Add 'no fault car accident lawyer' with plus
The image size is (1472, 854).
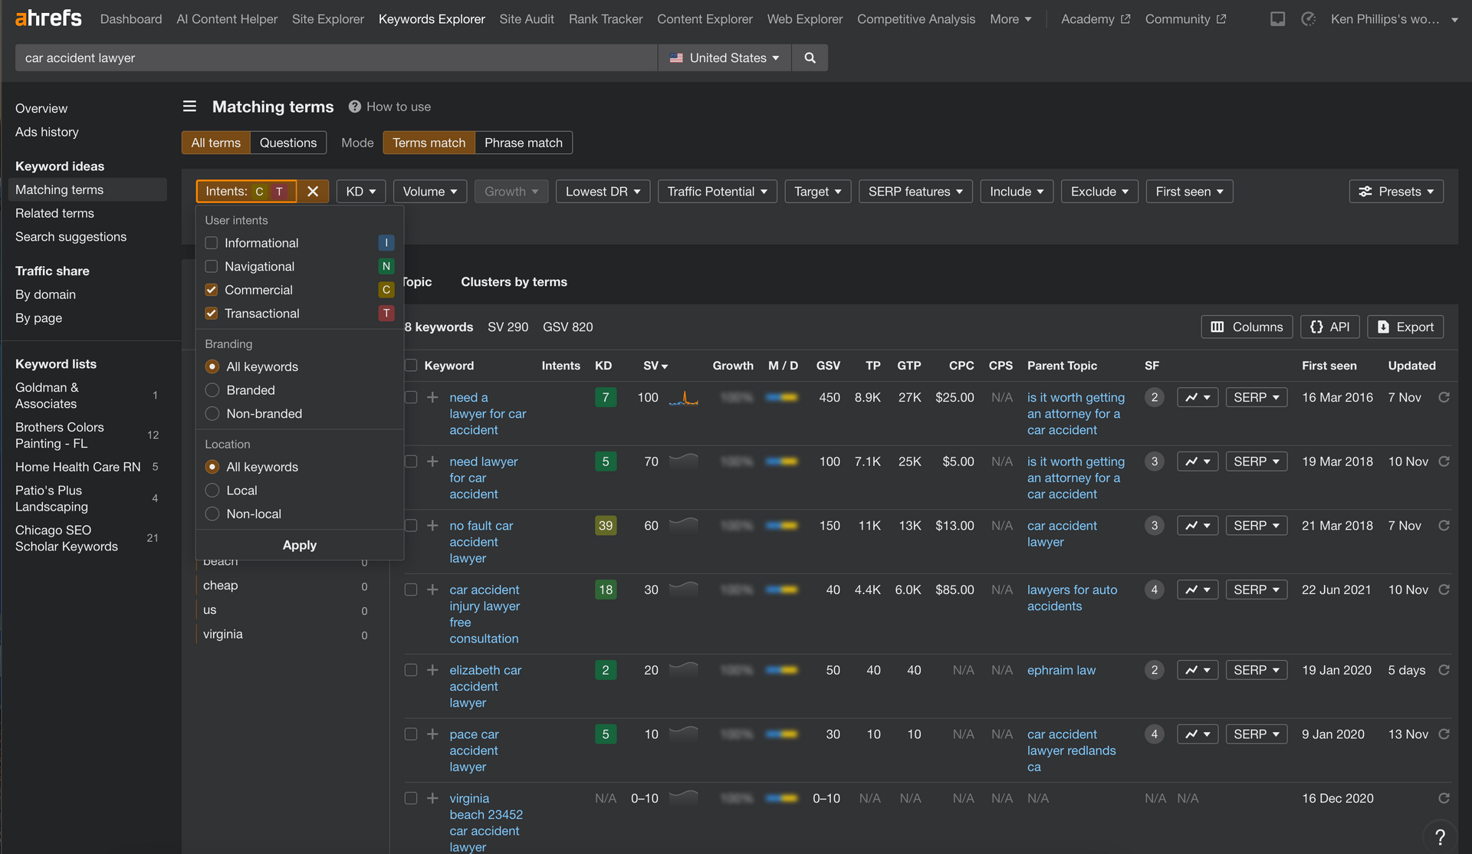pos(432,526)
